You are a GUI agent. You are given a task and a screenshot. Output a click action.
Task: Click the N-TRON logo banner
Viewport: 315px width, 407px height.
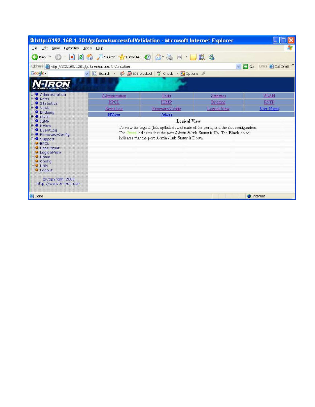click(x=51, y=84)
